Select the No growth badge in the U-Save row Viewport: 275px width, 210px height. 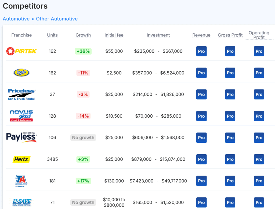(x=83, y=202)
